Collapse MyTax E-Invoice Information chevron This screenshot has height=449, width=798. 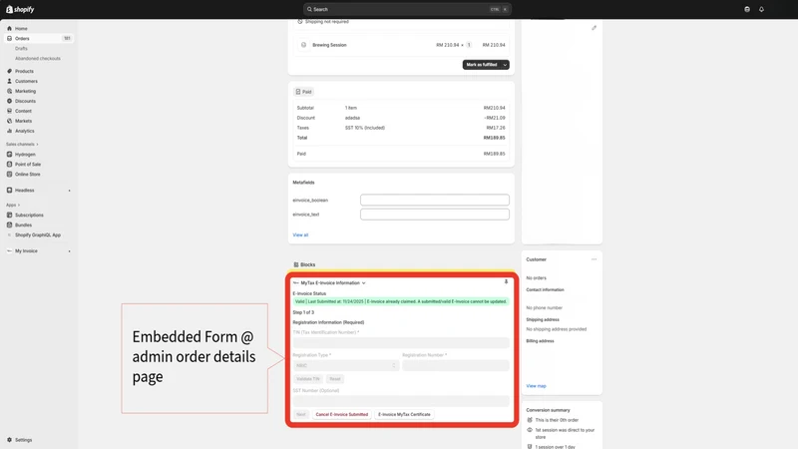click(x=363, y=283)
